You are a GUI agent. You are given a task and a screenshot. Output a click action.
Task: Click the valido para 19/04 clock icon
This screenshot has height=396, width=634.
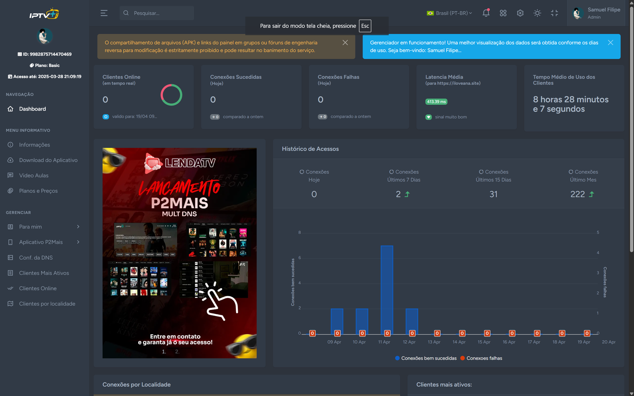(106, 117)
